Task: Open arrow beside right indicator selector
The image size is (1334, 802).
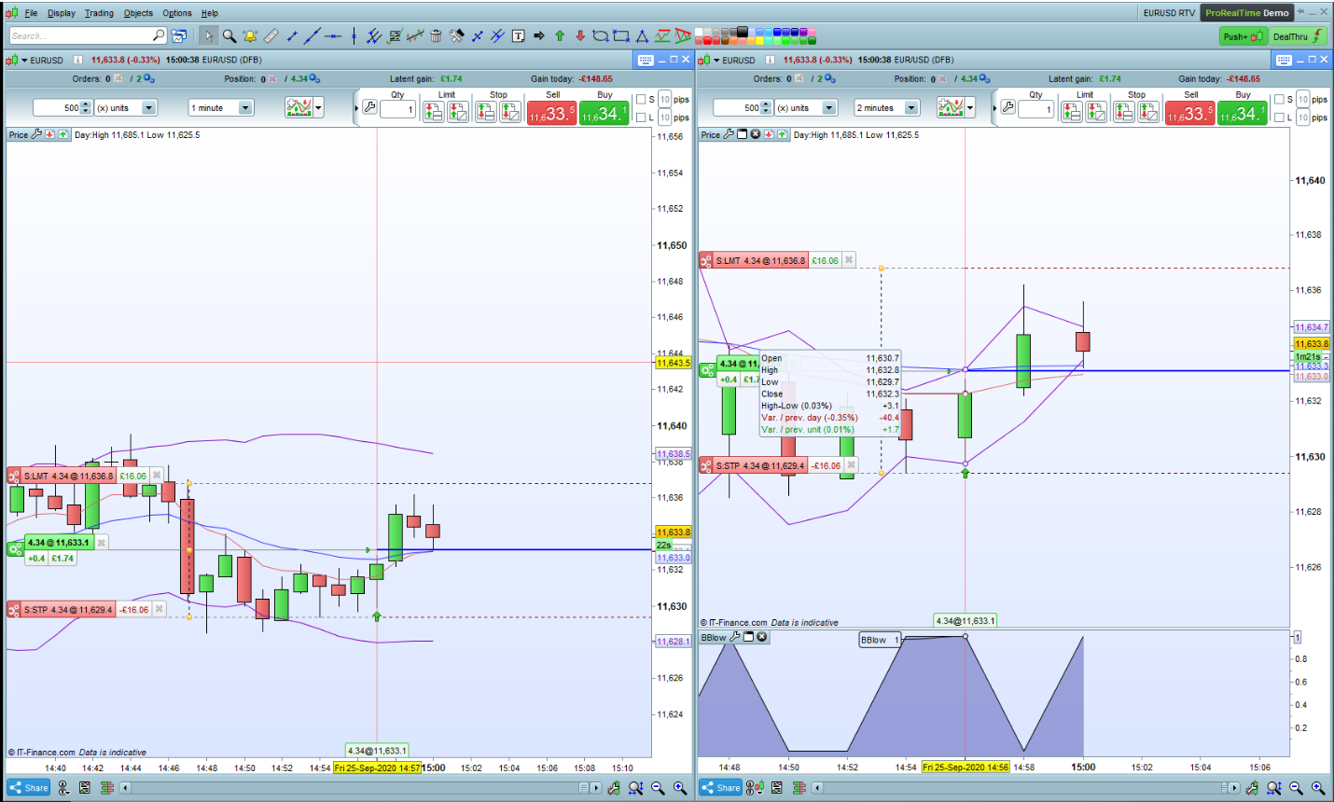Action: coord(970,107)
